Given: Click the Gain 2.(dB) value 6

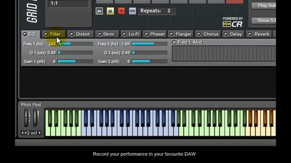Looking at the screenshot, I should [129, 62].
